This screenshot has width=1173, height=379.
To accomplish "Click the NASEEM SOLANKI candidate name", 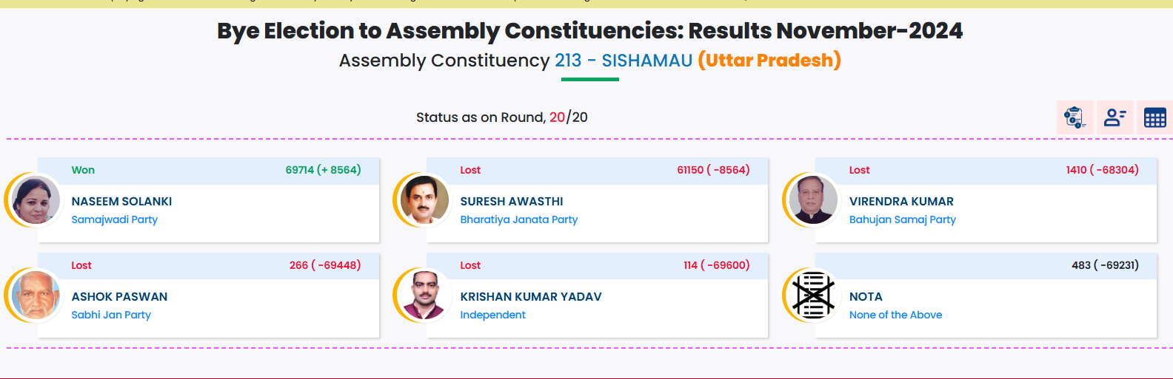I will [121, 201].
